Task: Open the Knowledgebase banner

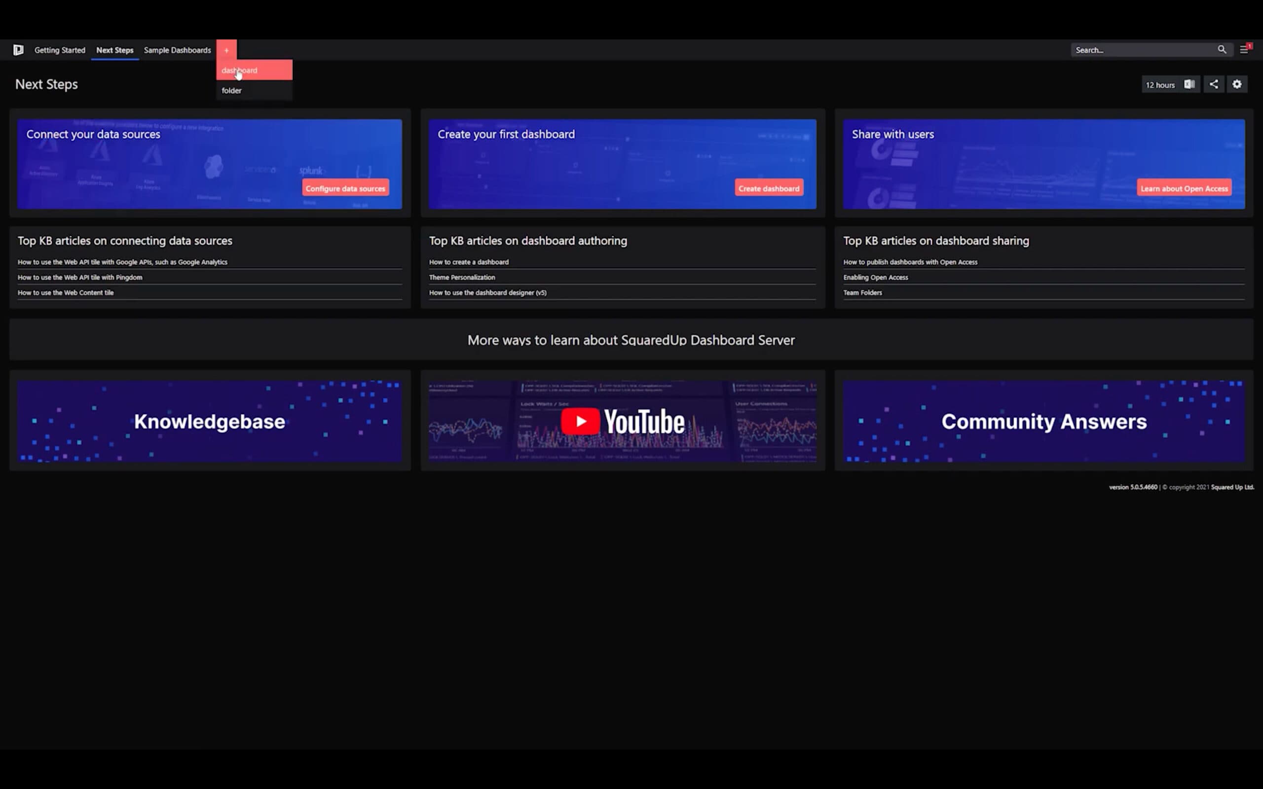Action: (210, 421)
